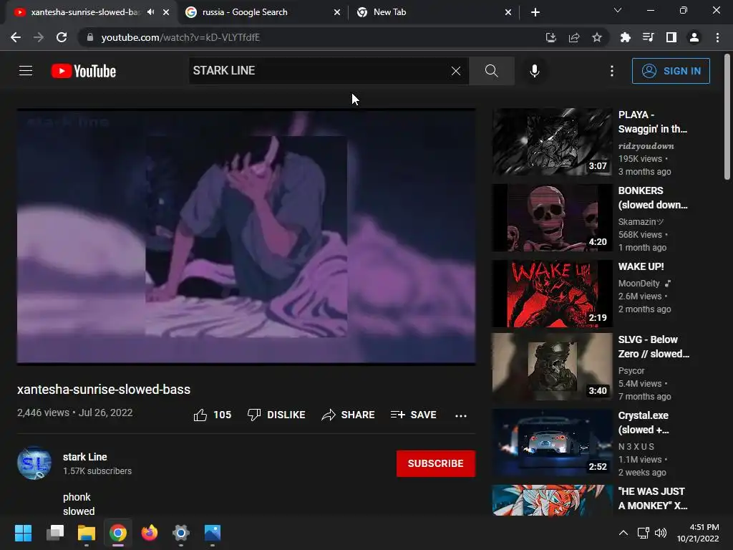Open Chrome extensions puzzle icon
The image size is (733, 550).
pyautogui.click(x=625, y=37)
